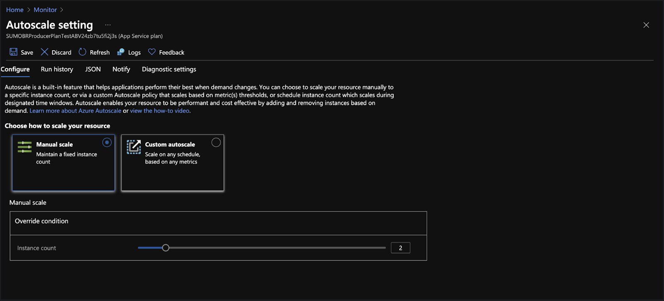This screenshot has width=664, height=301.
Task: Switch to the Run history tab
Action: point(57,69)
